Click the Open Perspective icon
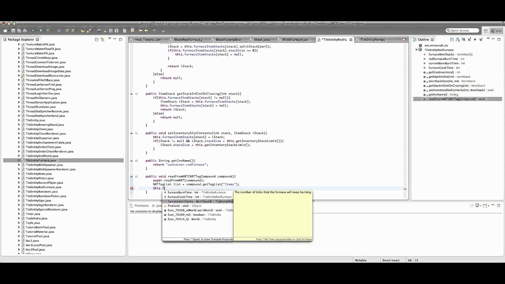The image size is (505, 284). pos(485,31)
